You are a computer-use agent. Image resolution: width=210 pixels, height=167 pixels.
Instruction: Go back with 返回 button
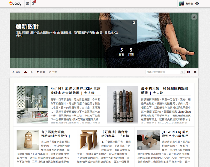(16, 72)
